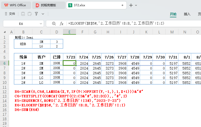Select column M header
Viewport: 201px width, 127px height.
(x=172, y=32)
